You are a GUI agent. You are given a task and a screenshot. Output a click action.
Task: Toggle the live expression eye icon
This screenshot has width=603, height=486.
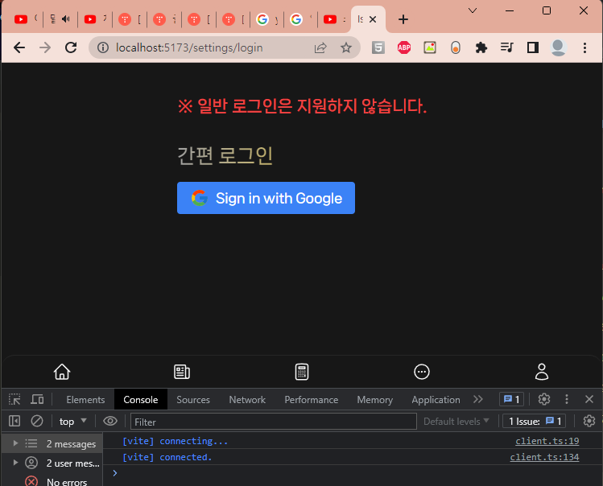point(110,421)
